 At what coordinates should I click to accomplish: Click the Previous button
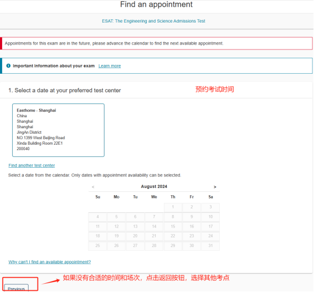coord(16,288)
